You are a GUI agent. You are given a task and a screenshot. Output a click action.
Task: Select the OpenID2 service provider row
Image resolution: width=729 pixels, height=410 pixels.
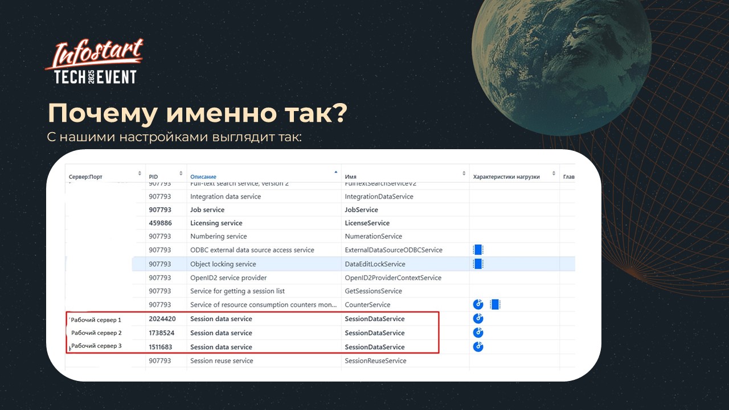(228, 278)
